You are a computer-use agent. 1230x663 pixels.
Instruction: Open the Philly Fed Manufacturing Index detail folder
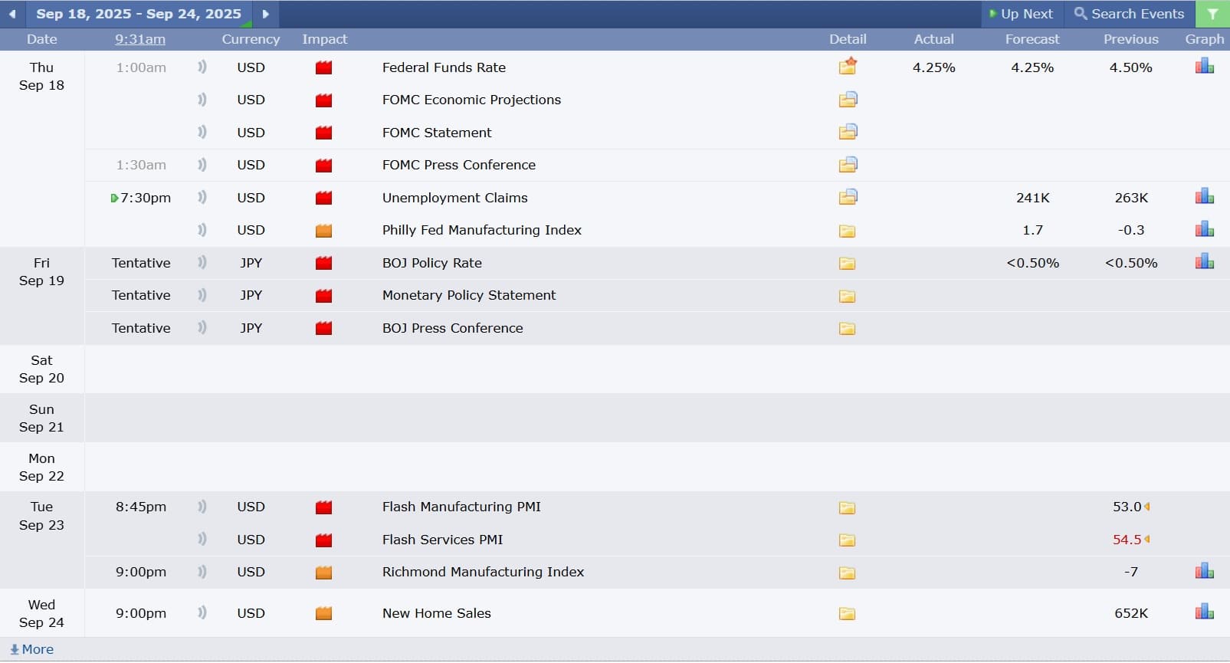pos(847,231)
